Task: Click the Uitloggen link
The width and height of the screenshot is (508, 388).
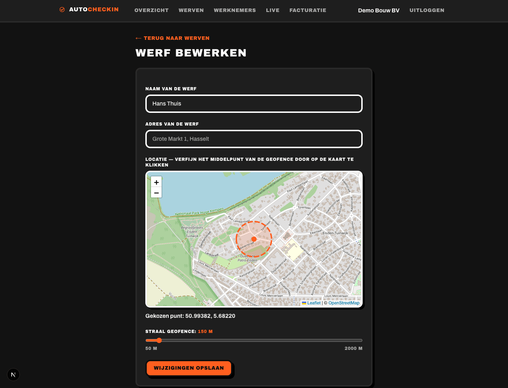Action: (x=427, y=10)
